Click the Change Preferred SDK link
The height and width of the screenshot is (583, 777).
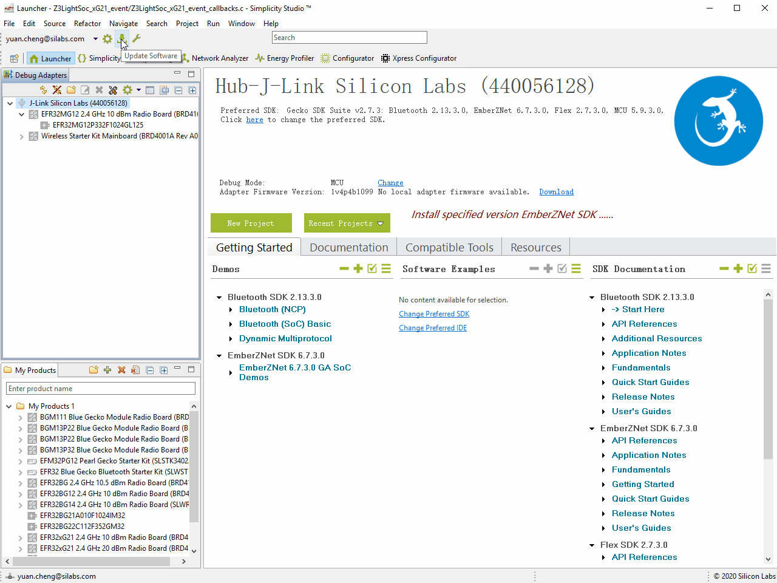pyautogui.click(x=433, y=314)
